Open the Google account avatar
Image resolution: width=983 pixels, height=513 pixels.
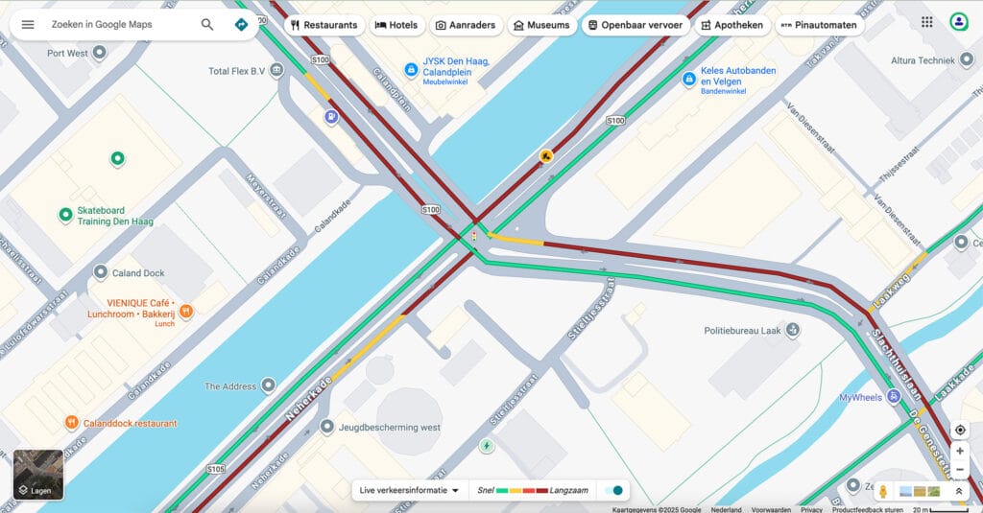point(959,22)
